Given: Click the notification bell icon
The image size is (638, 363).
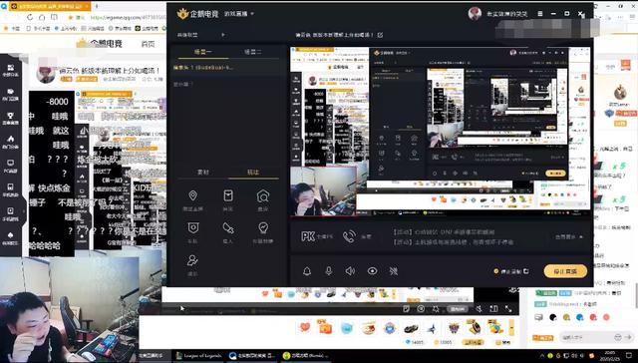Looking at the screenshot, I should (307, 271).
